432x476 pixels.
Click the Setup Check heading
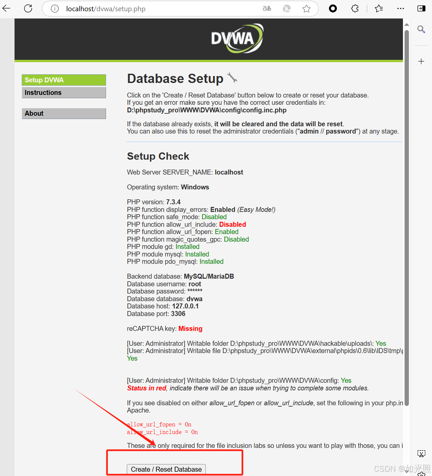pos(158,156)
